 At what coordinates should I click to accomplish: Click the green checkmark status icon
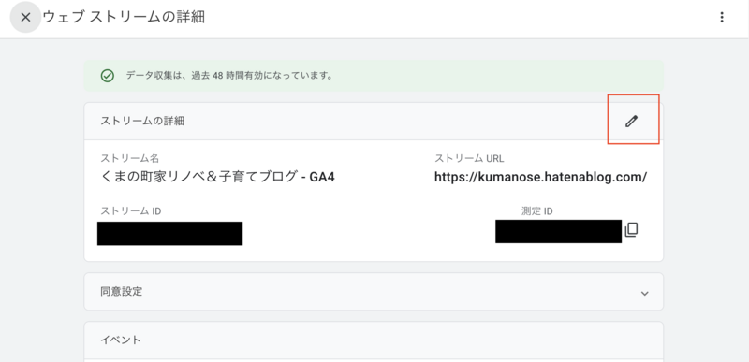tap(108, 76)
